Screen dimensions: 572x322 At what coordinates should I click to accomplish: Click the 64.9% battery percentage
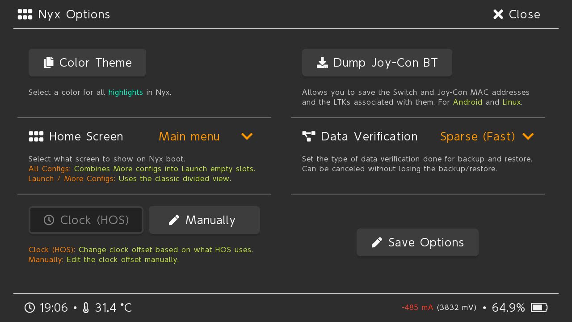tap(509, 308)
